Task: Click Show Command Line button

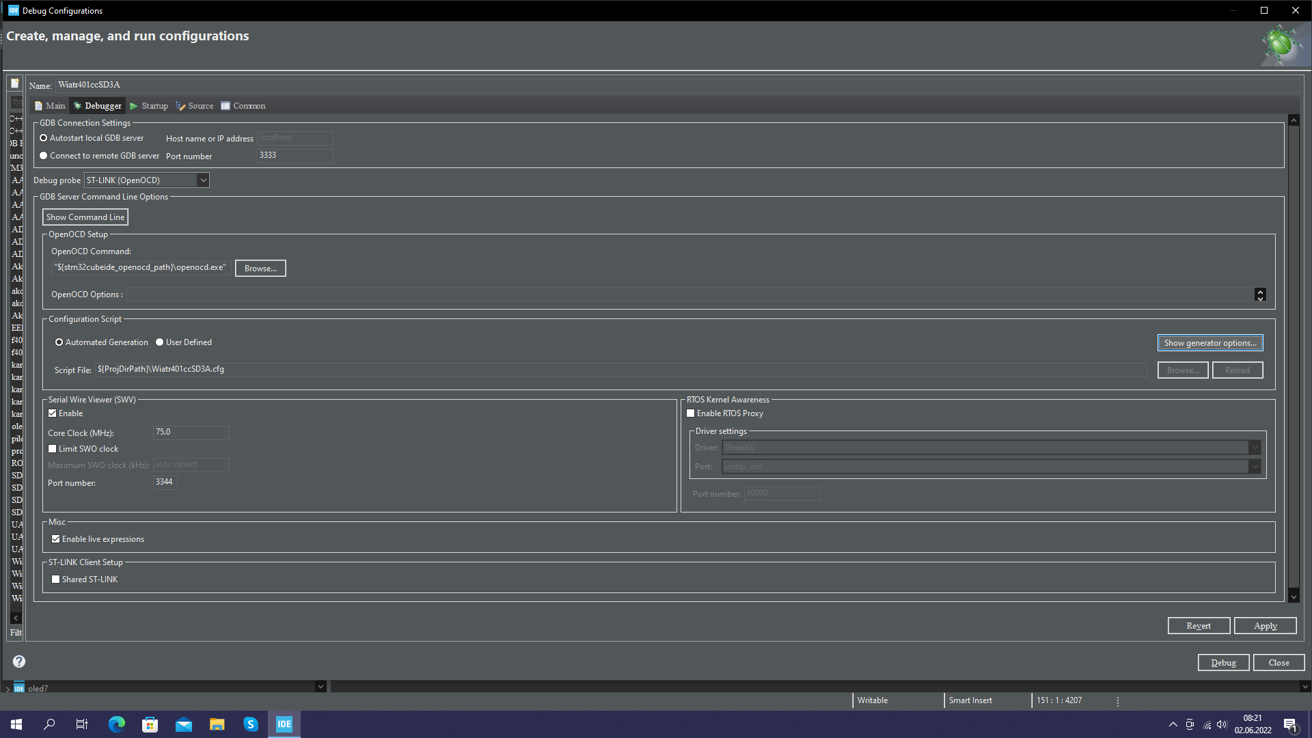Action: 85,217
